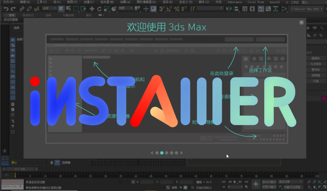Jump to the end frame
This screenshot has width=327, height=191.
(246, 182)
